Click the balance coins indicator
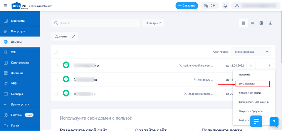Screen dimensions: 282x131 210,6
